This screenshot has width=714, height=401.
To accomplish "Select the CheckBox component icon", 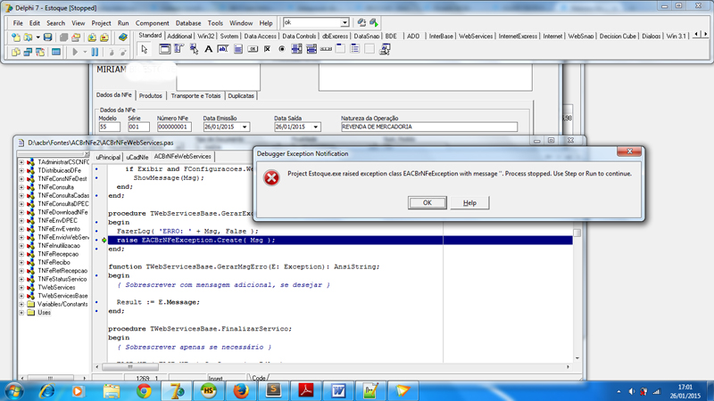I will 267,49.
